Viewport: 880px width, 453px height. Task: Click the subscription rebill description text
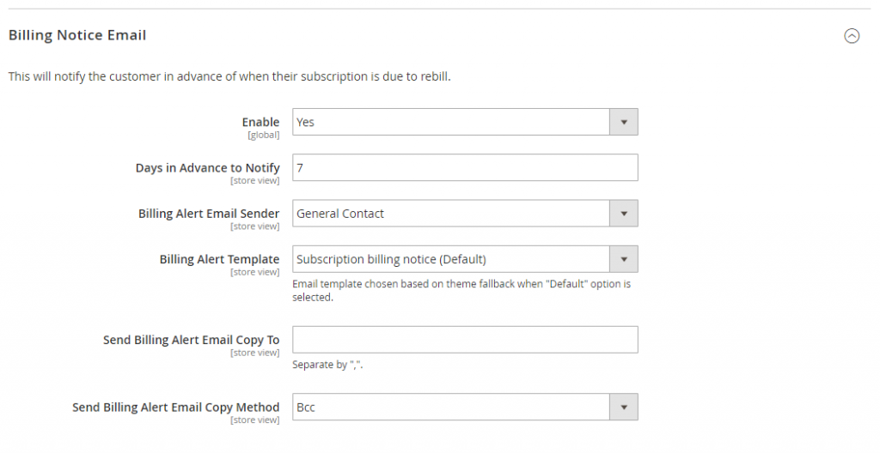229,76
